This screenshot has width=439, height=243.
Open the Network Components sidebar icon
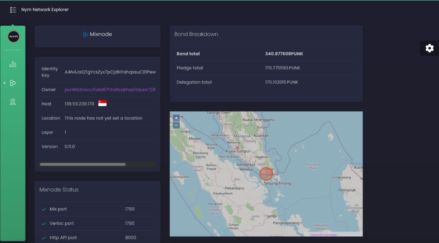click(x=13, y=83)
